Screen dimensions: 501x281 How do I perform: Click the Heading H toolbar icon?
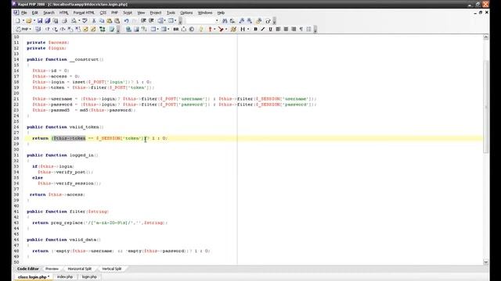click(x=243, y=30)
